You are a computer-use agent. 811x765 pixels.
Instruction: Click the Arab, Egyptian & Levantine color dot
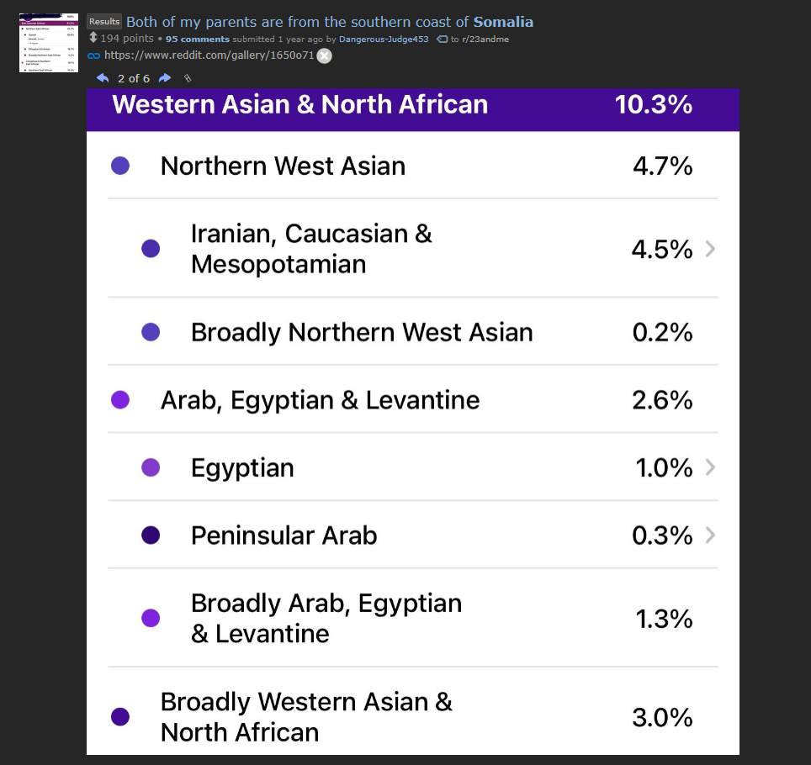point(120,400)
